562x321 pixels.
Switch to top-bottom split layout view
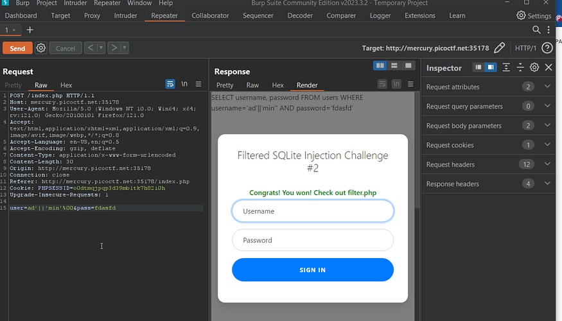coord(394,65)
